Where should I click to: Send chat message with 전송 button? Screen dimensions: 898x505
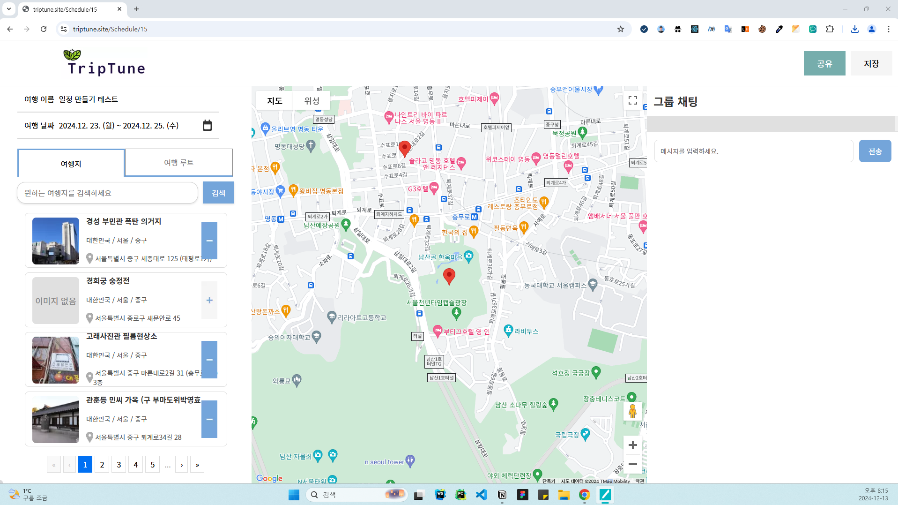875,151
